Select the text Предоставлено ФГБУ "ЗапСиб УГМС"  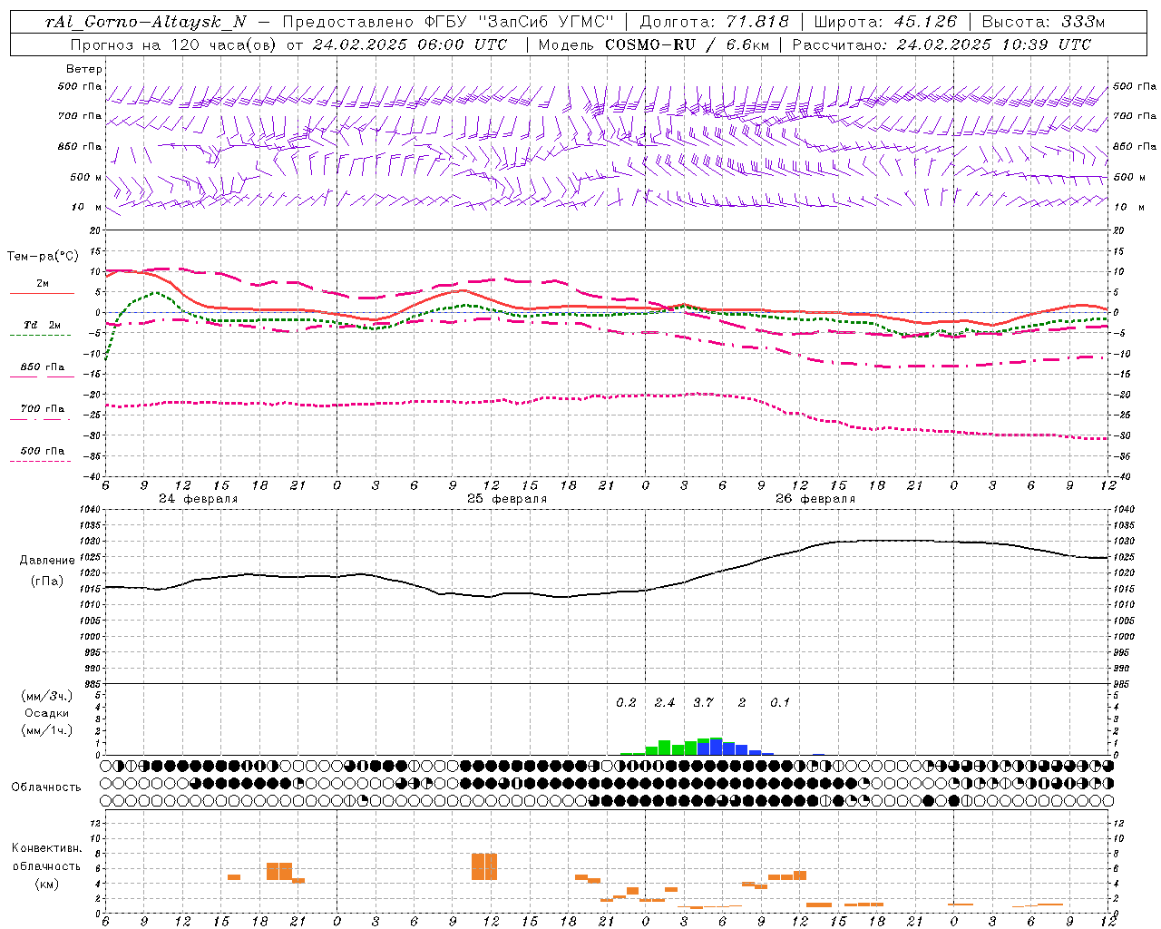[x=449, y=23]
